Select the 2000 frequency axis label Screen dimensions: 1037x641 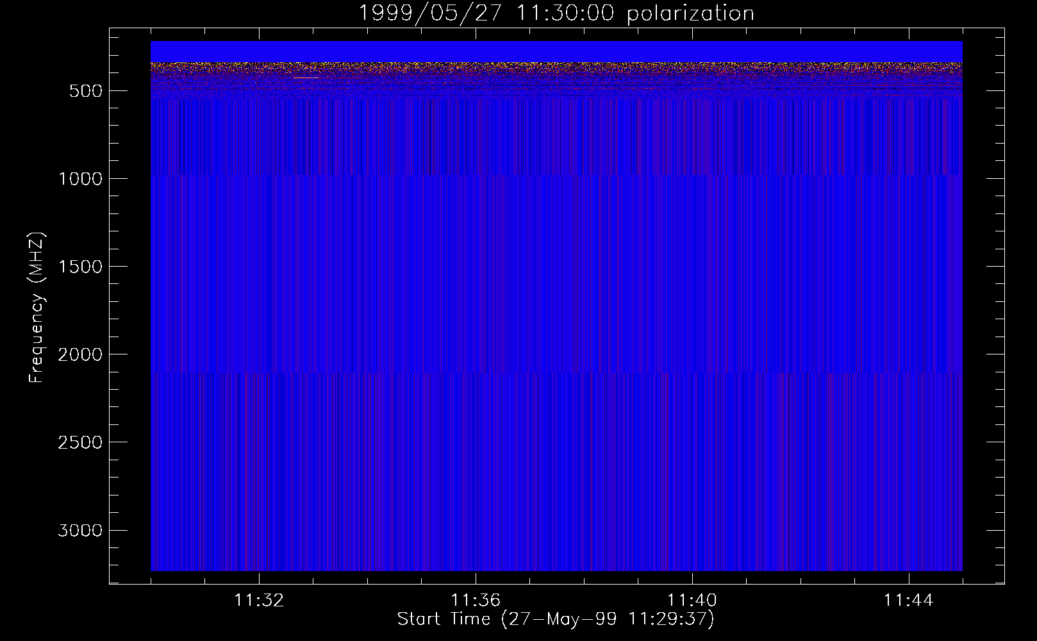click(x=80, y=354)
